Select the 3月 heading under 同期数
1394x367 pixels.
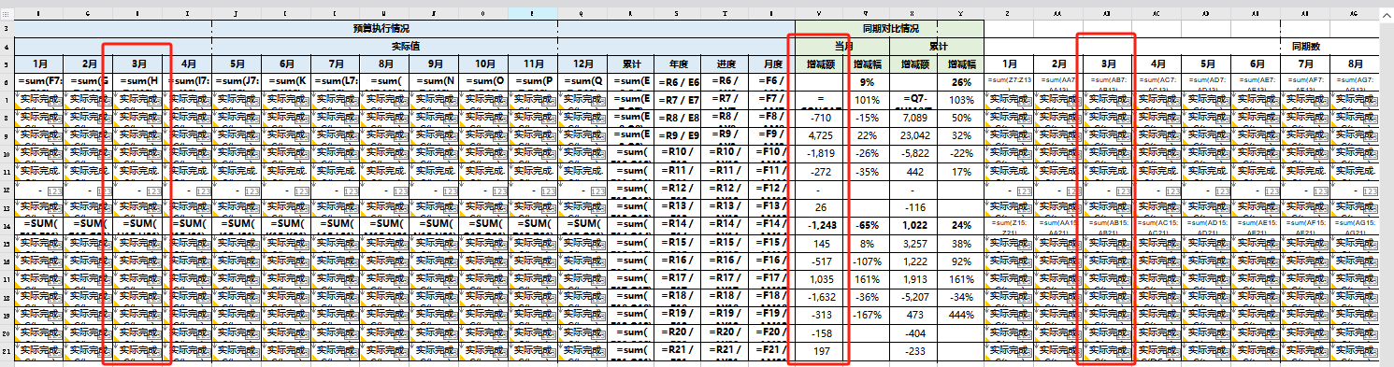[x=1108, y=64]
